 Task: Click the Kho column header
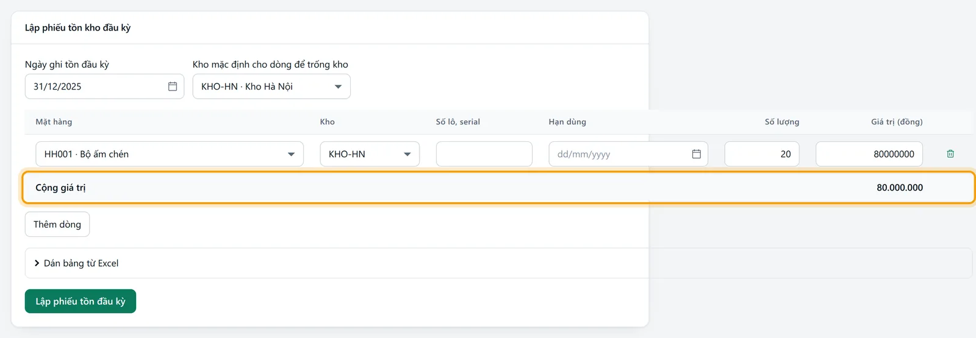pos(328,122)
